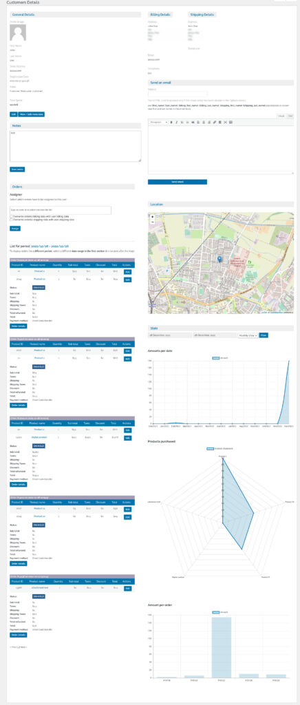
Task: Zoom out on the location map
Action: [153, 222]
